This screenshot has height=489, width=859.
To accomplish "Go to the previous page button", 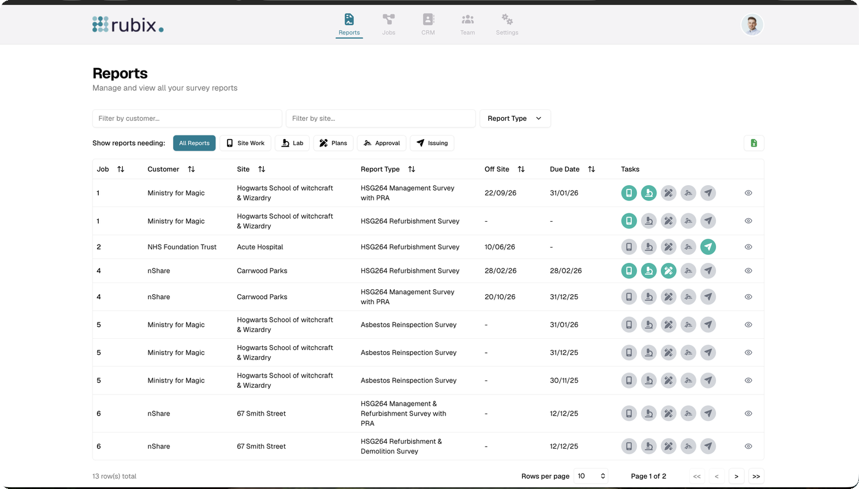I will pos(717,476).
